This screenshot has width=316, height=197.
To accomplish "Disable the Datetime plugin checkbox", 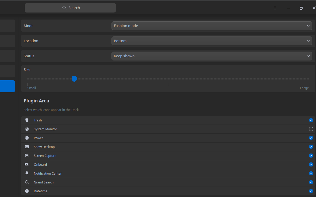I will click(311, 191).
